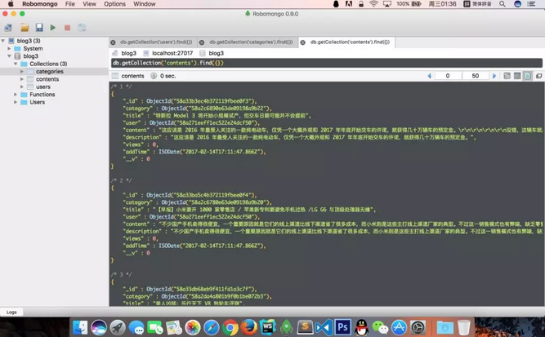Image resolution: width=545 pixels, height=337 pixels.
Task: Open Spotlight search in menu bar
Action: coord(503,4)
